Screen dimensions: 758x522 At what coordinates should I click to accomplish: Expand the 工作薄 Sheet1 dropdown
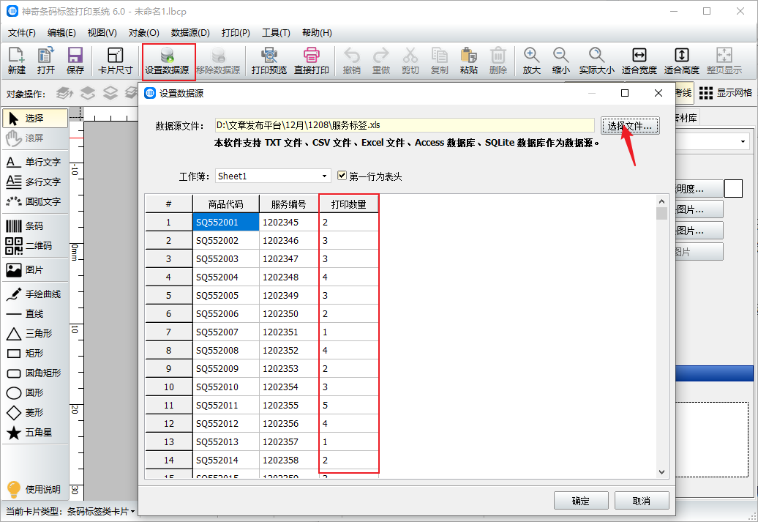coord(326,176)
